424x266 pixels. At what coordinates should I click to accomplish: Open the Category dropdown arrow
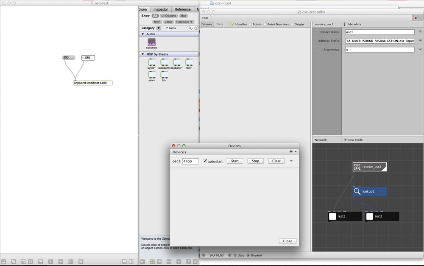tap(159, 28)
